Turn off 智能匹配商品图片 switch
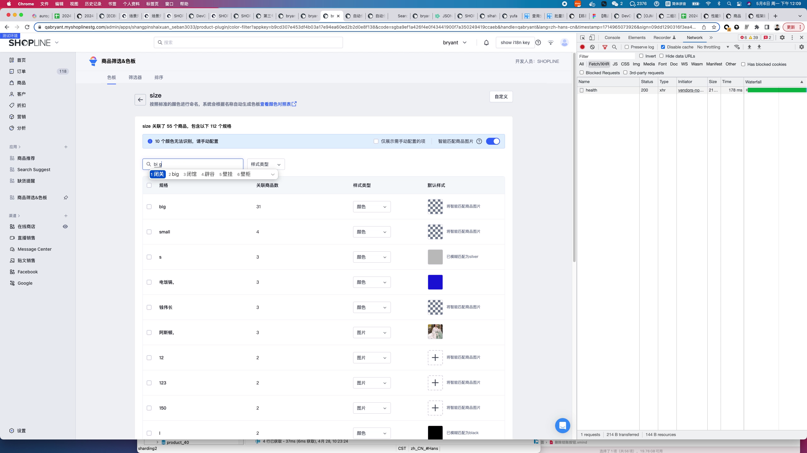This screenshot has height=453, width=807. click(493, 141)
